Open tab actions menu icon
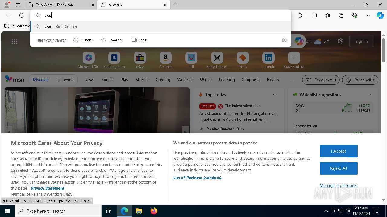 coord(18,5)
